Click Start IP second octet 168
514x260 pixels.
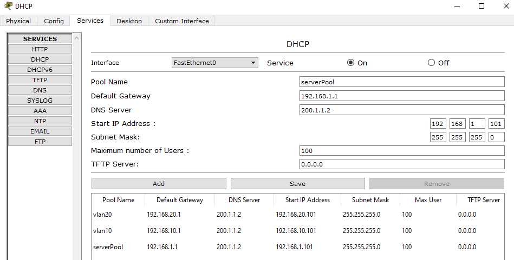[x=457, y=124]
